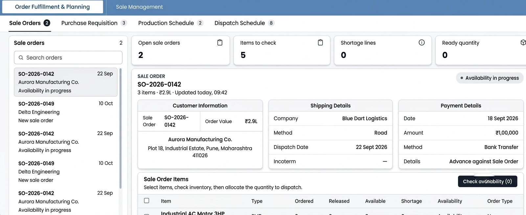The width and height of the screenshot is (526, 215).
Task: Click the Sale Order Items heading
Action: point(166,179)
